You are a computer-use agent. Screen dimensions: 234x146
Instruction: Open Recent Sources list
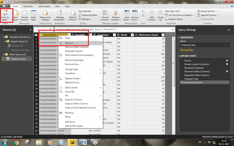point(25,15)
